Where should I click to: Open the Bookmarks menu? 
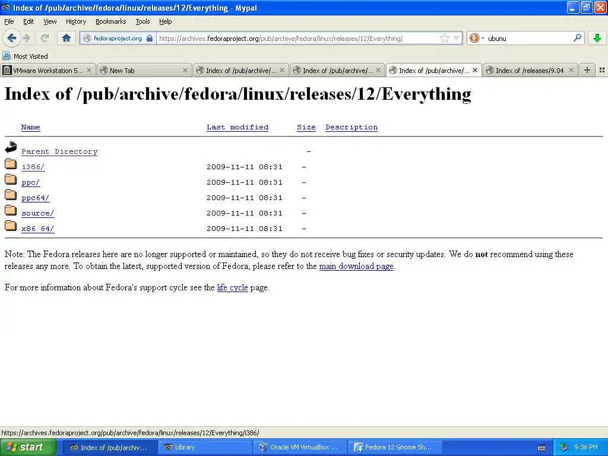[110, 21]
